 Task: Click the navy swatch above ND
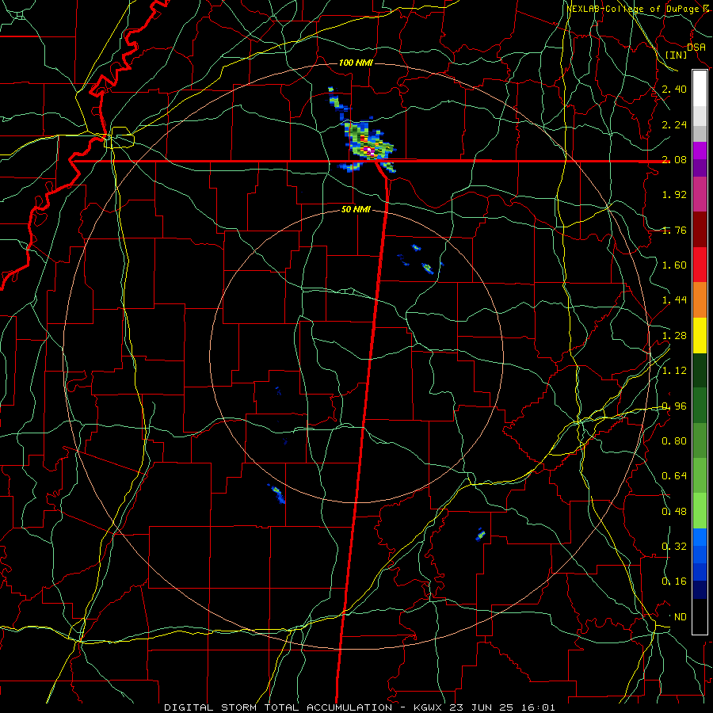pos(700,590)
